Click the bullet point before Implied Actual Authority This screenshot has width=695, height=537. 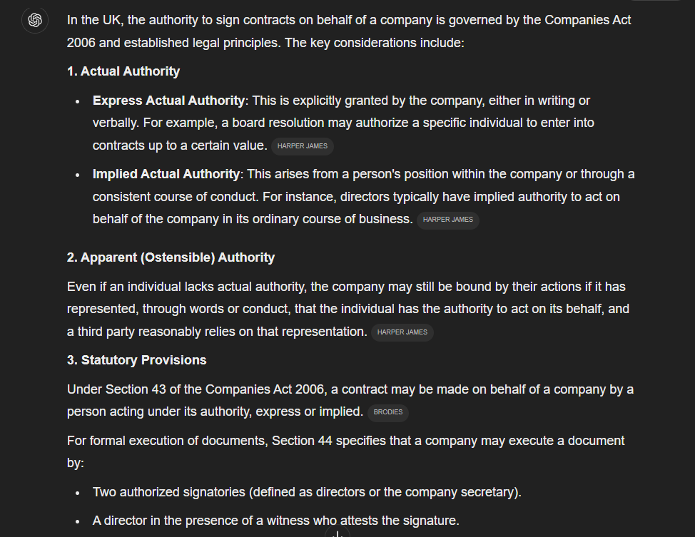tap(77, 175)
